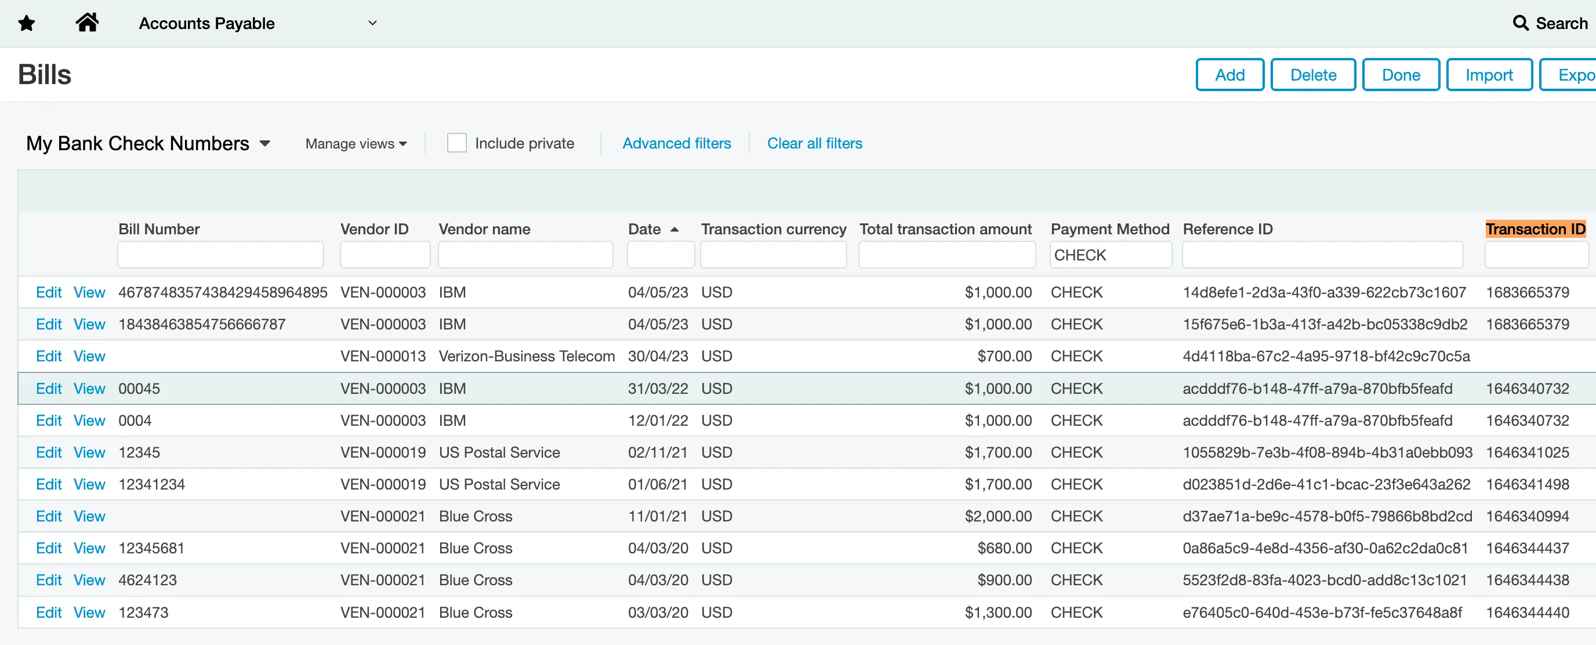Click the Vendor name filter field
The image size is (1596, 645).
click(x=525, y=255)
